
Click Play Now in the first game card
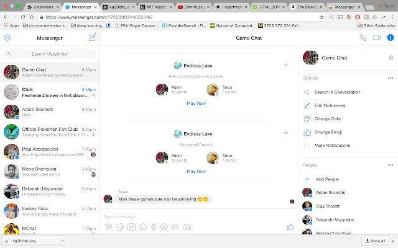(196, 104)
